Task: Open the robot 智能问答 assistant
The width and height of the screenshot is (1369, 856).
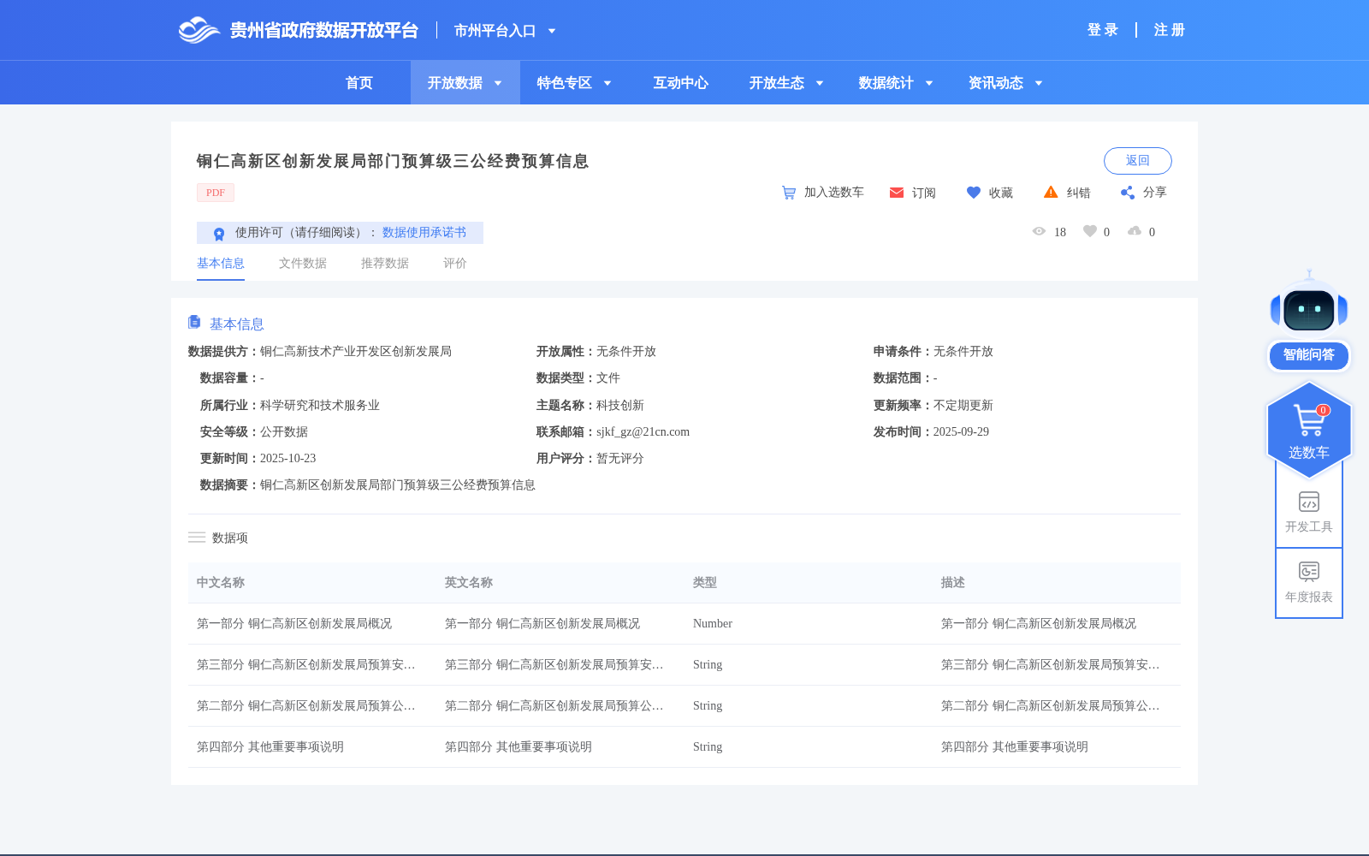Action: coord(1309,321)
